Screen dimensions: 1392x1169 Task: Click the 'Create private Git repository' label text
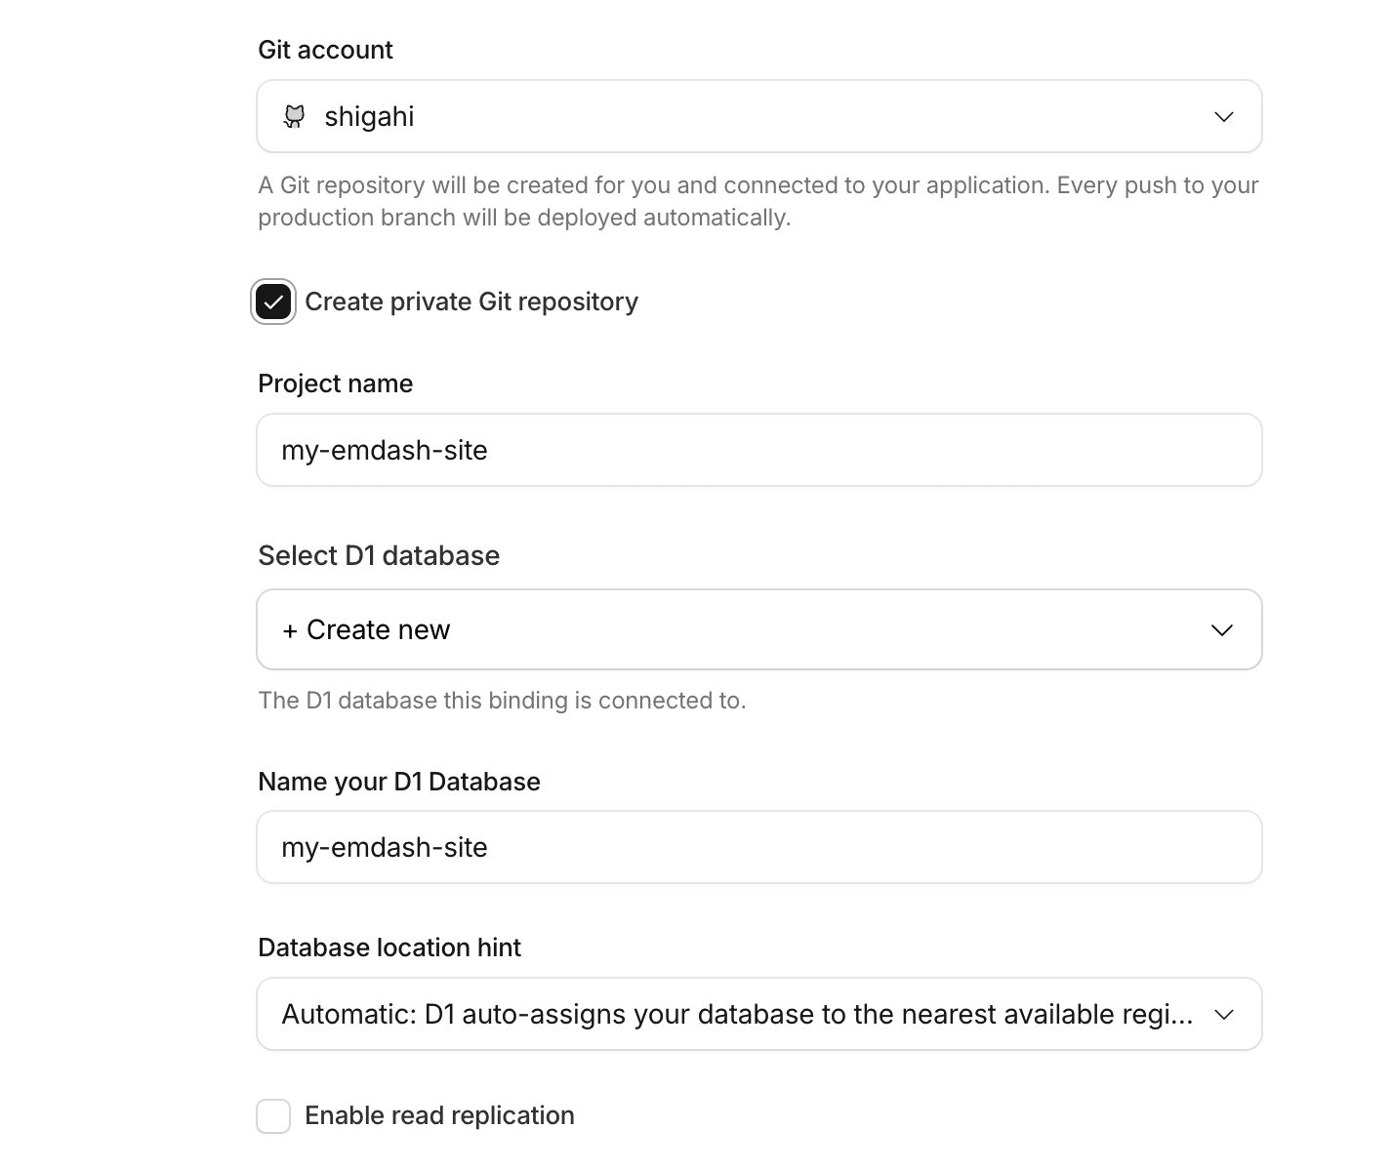tap(471, 302)
